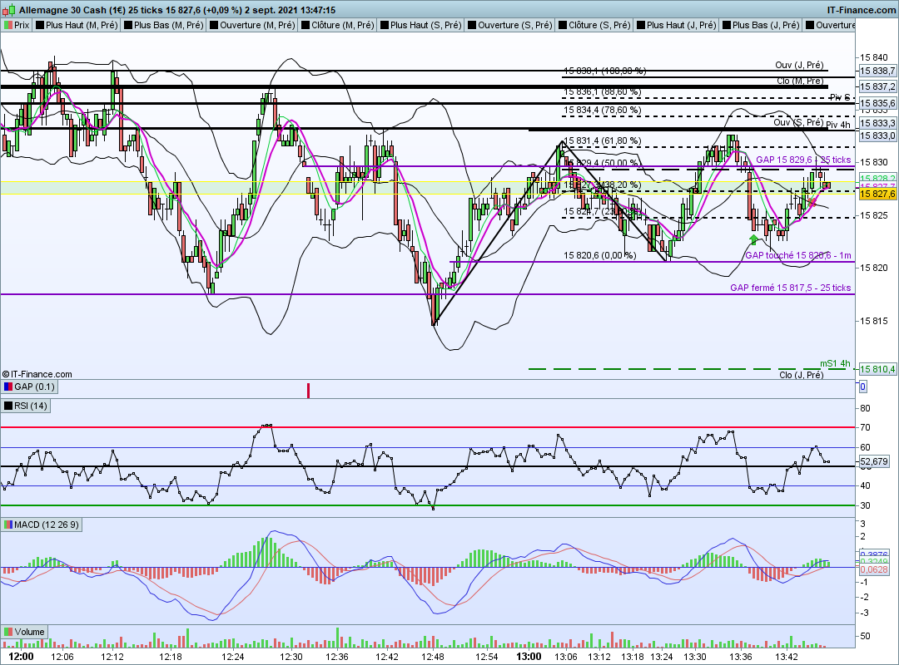Click the 'Piv S' pivot label
This screenshot has width=899, height=665.
[x=840, y=97]
